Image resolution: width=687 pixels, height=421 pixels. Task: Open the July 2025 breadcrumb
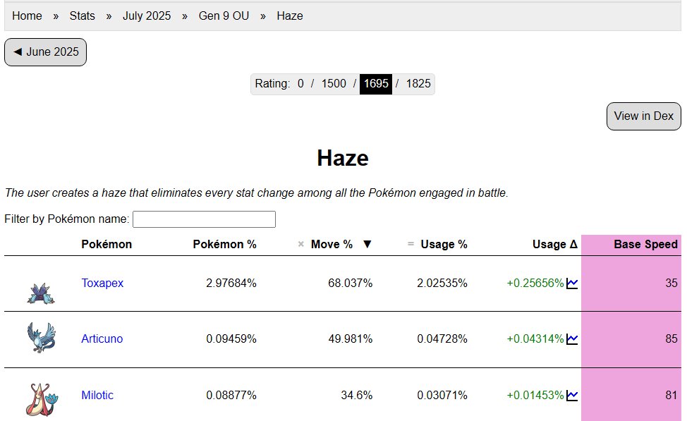pyautogui.click(x=147, y=16)
